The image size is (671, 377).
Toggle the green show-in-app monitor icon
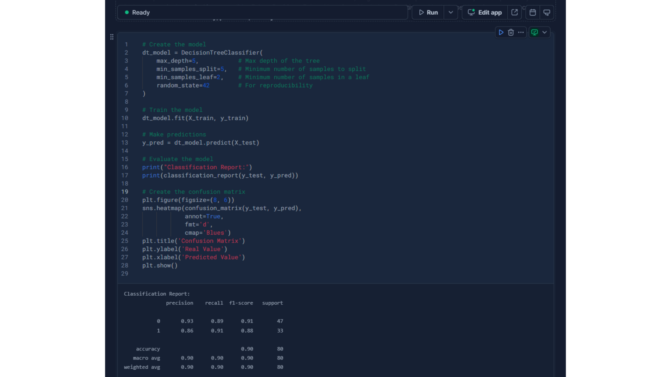[534, 32]
